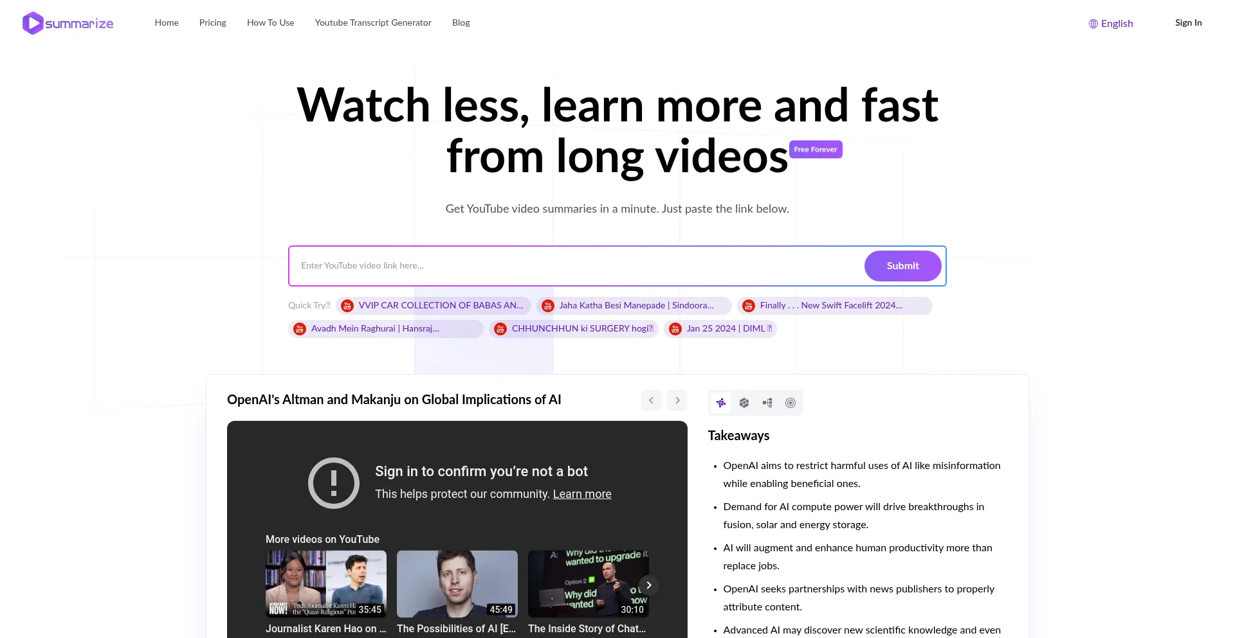Click the Free Forever badge
The height and width of the screenshot is (638, 1235).
pos(816,150)
